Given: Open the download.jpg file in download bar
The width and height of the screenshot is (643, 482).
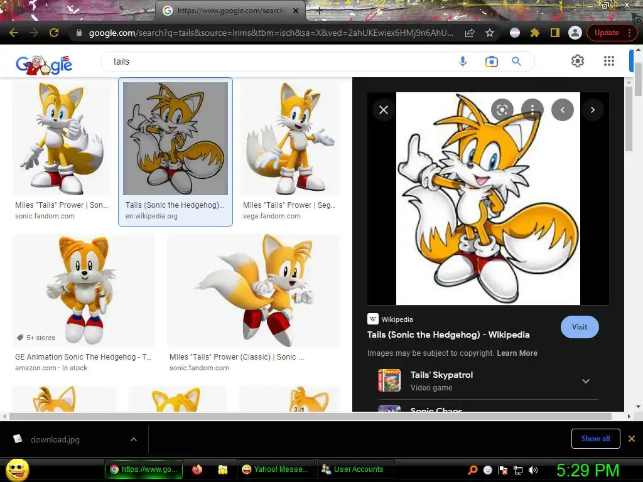Looking at the screenshot, I should pos(55,439).
